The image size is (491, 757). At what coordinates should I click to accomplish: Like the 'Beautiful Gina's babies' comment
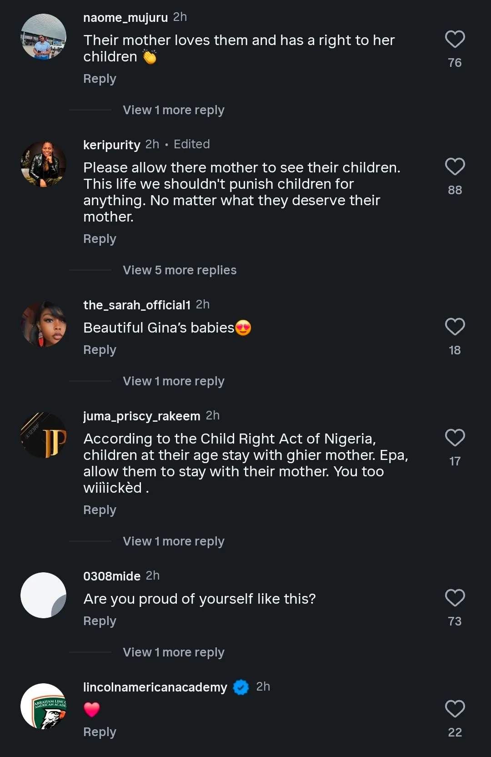click(455, 327)
